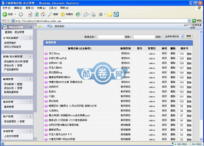Click the yellow back arrow in content header
This screenshot has width=204, height=146.
point(40,27)
